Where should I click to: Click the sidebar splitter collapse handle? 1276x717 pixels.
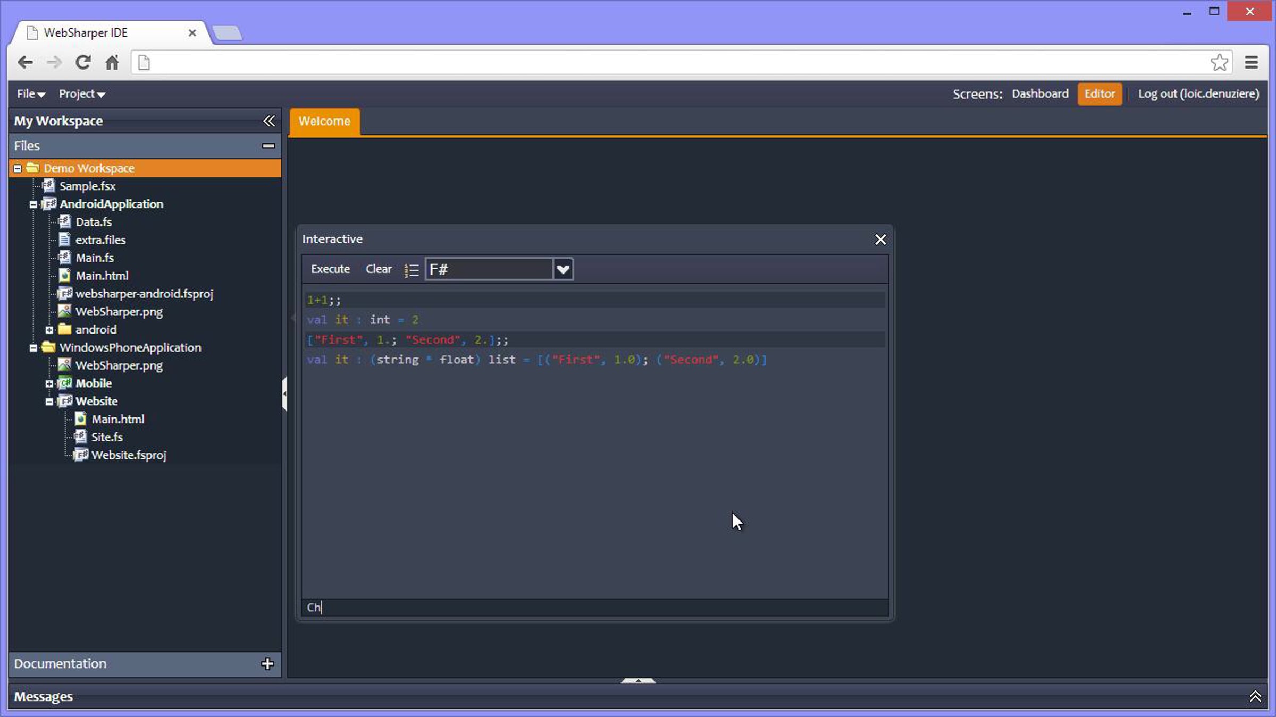[284, 394]
